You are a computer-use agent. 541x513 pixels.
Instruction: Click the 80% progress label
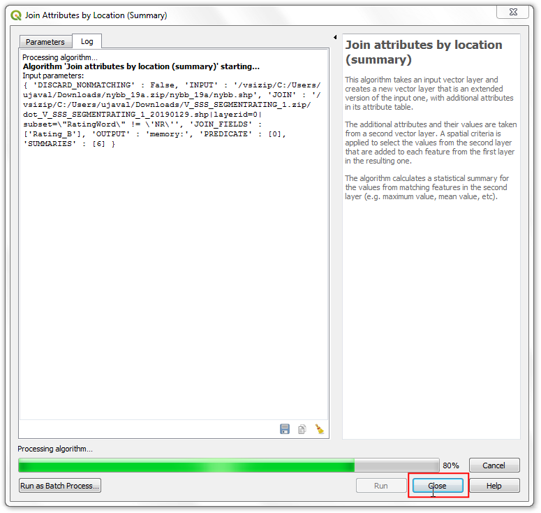[x=451, y=465]
